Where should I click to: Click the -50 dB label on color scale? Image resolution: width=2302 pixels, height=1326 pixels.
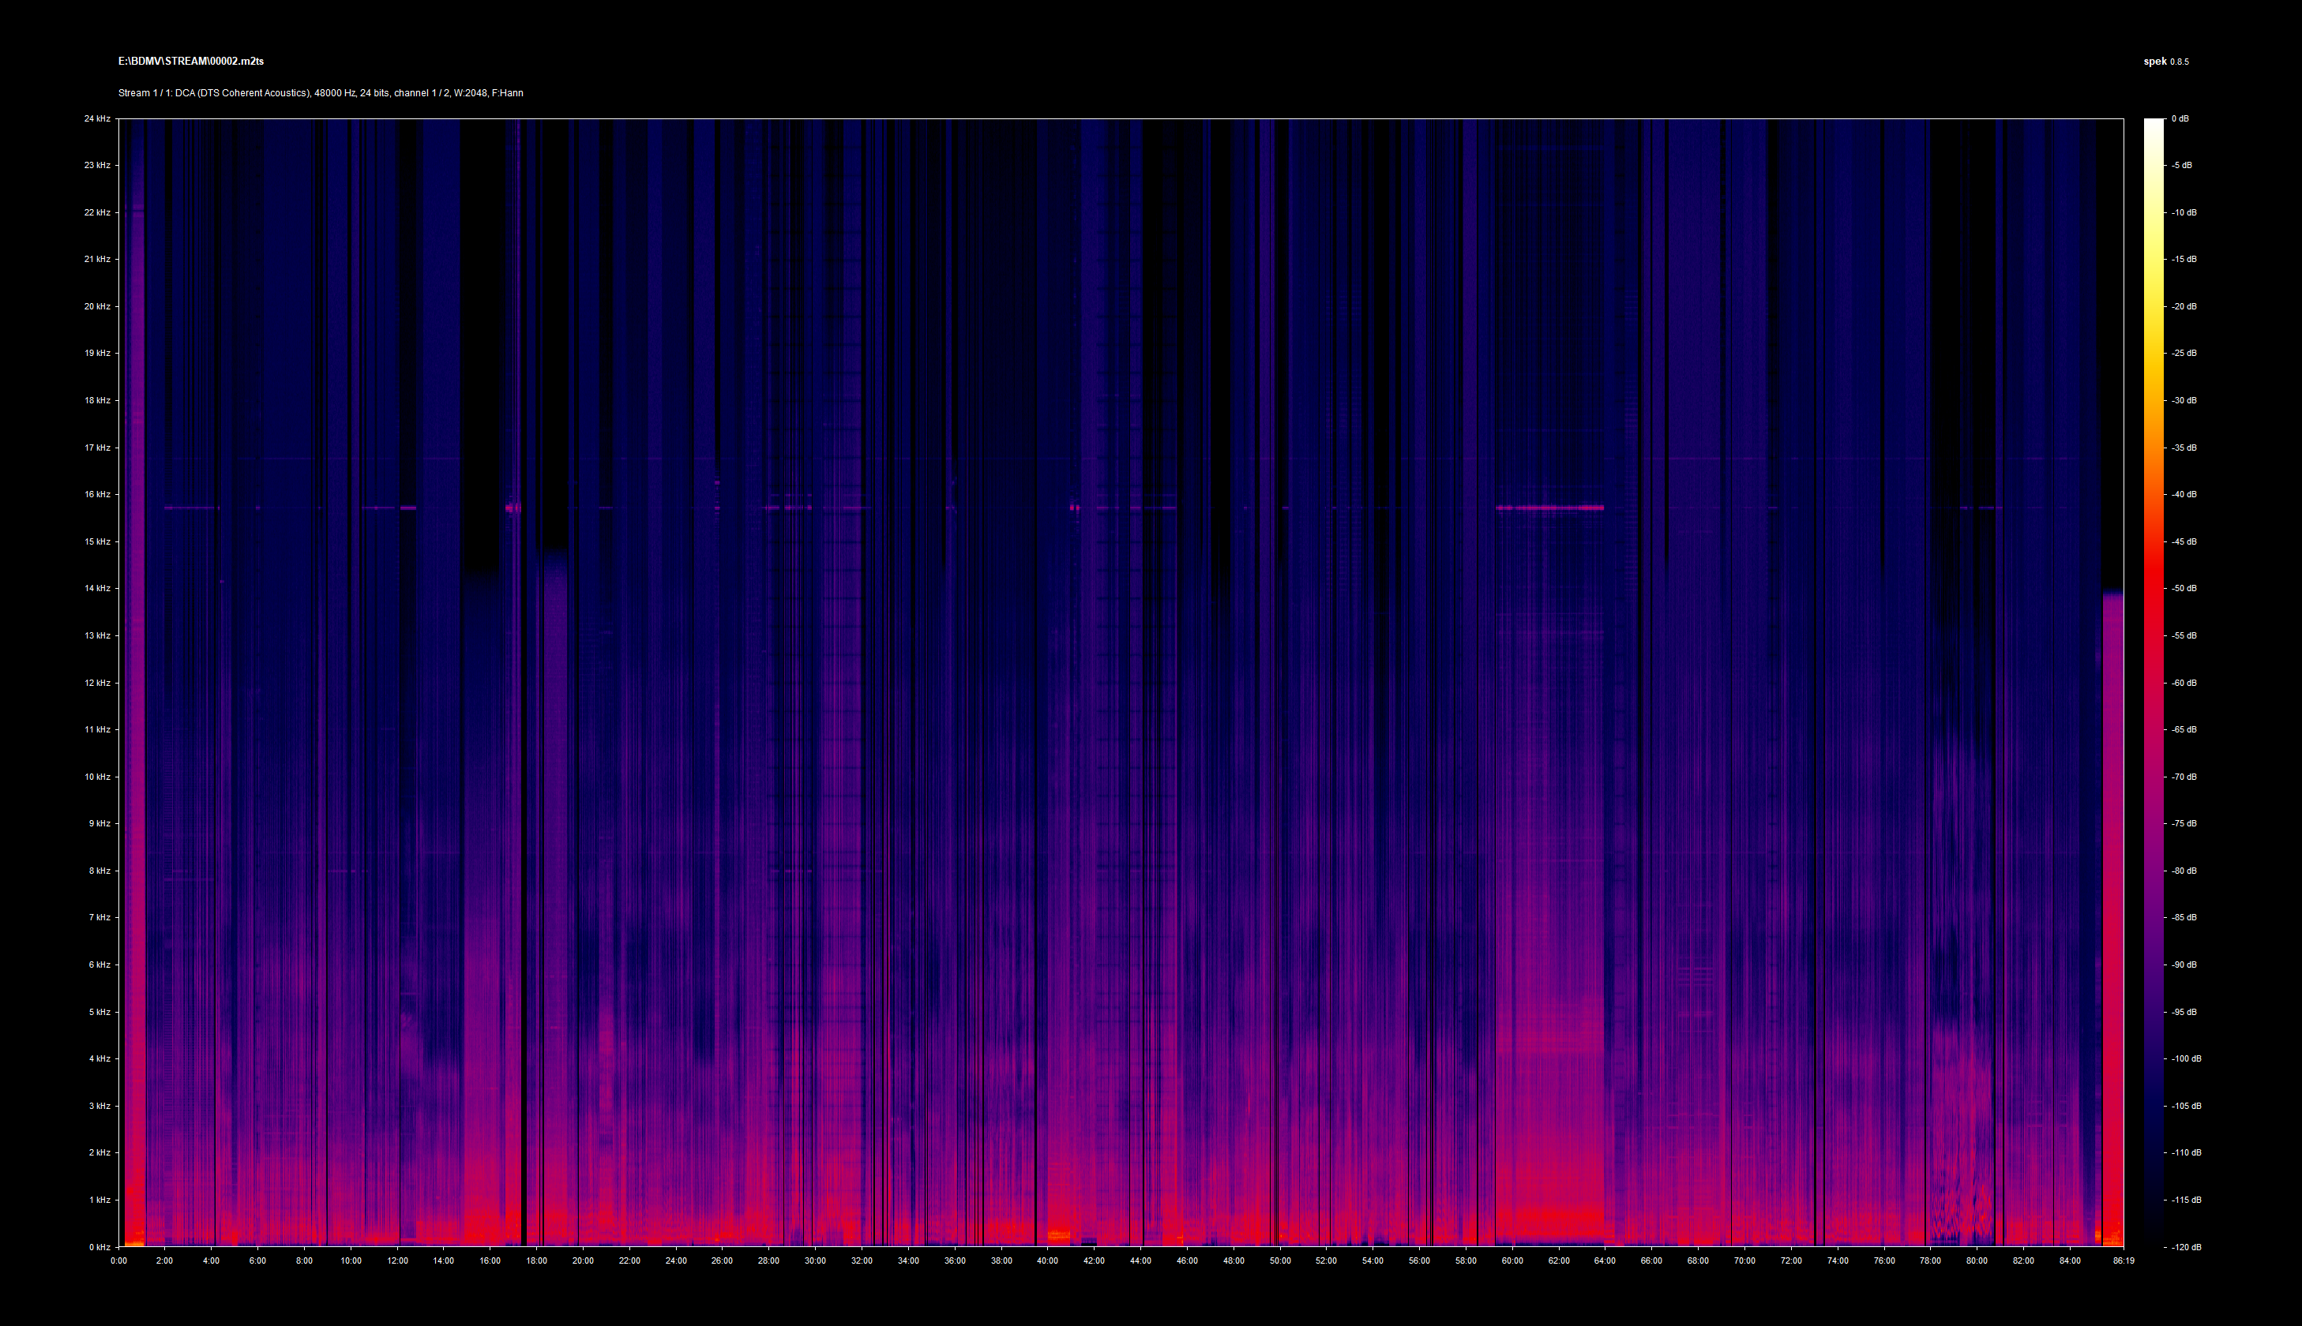pyautogui.click(x=2184, y=588)
